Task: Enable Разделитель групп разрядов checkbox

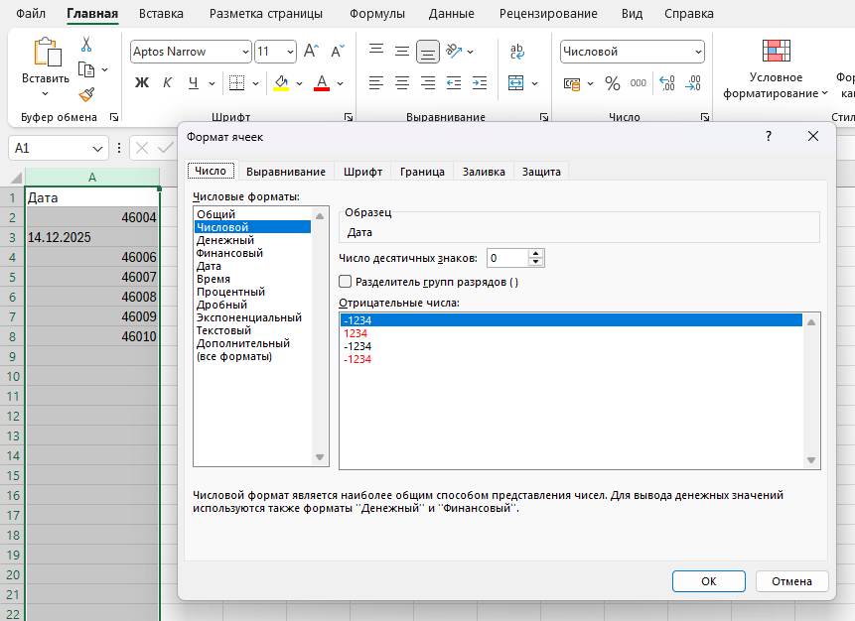Action: coord(346,282)
